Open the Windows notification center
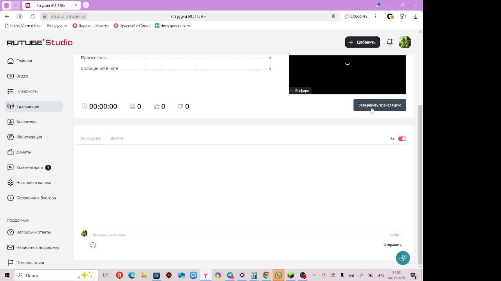The width and height of the screenshot is (501, 281). click(x=413, y=275)
